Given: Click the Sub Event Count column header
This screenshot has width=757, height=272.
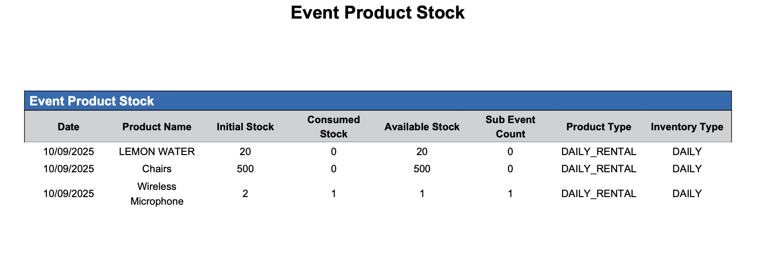Looking at the screenshot, I should click(x=510, y=127).
